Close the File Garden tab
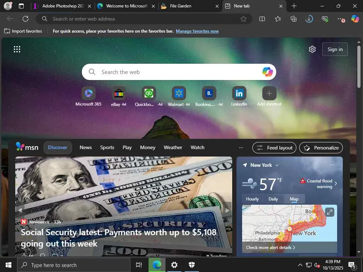 pyautogui.click(x=217, y=6)
